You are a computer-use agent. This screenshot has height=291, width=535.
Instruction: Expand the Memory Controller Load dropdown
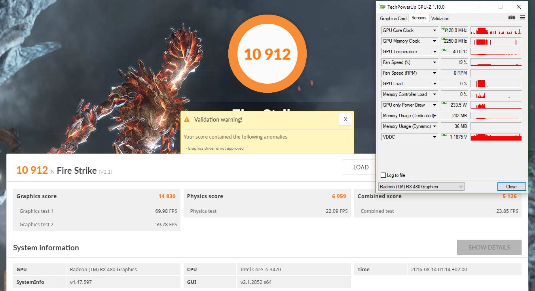434,94
